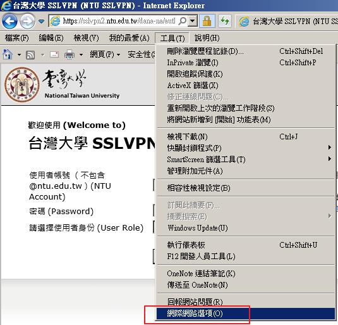This screenshot has height=325, width=338.
Task: Click the Home icon in command bar
Action: click(x=8, y=54)
